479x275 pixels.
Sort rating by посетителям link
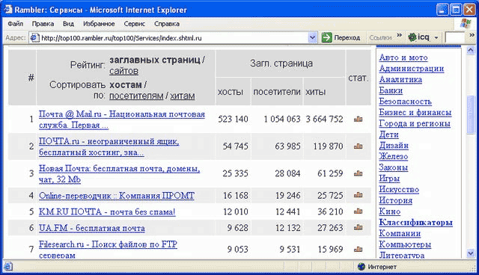tap(136, 96)
